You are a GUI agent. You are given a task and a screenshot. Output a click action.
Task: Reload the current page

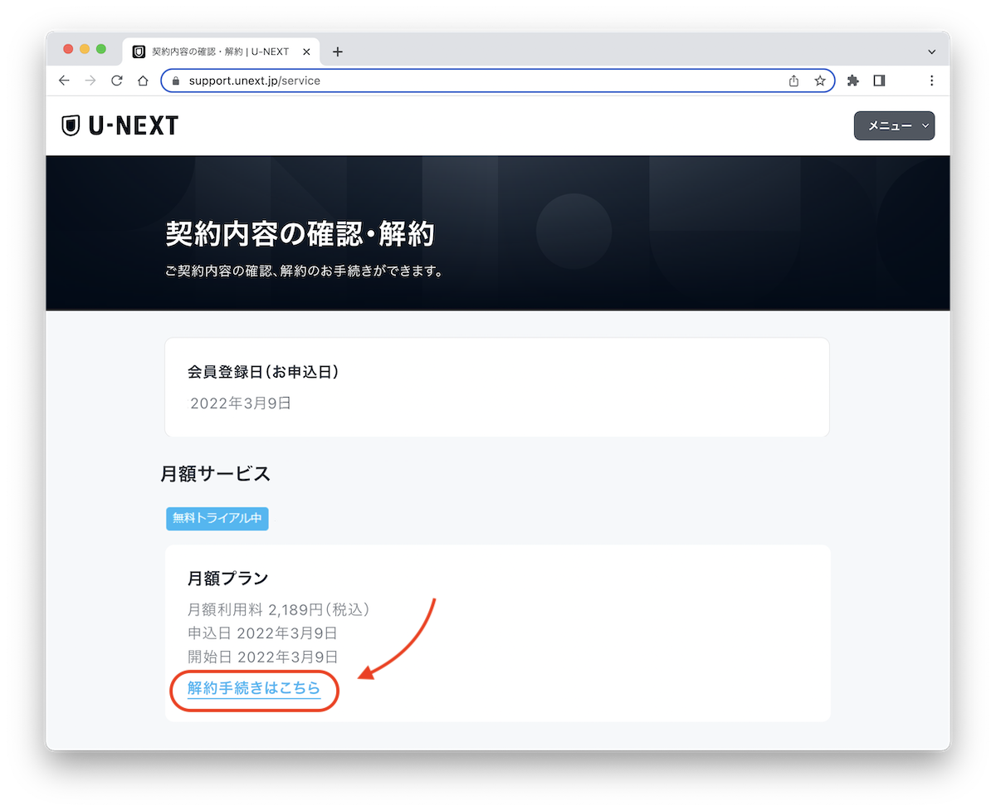click(117, 81)
